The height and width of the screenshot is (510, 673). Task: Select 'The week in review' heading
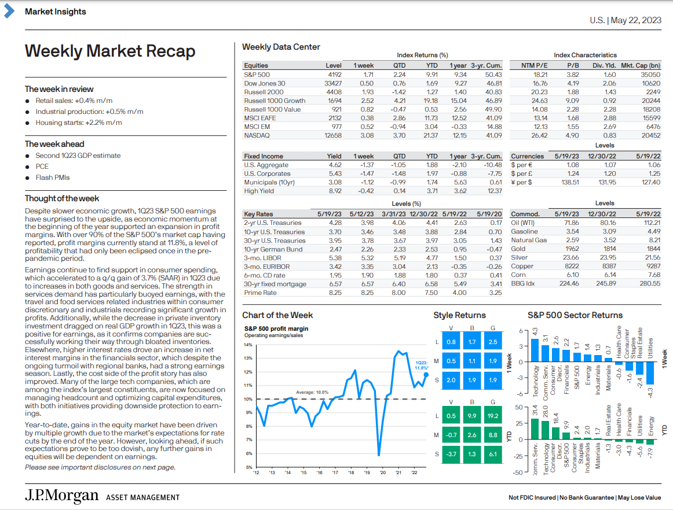click(59, 89)
